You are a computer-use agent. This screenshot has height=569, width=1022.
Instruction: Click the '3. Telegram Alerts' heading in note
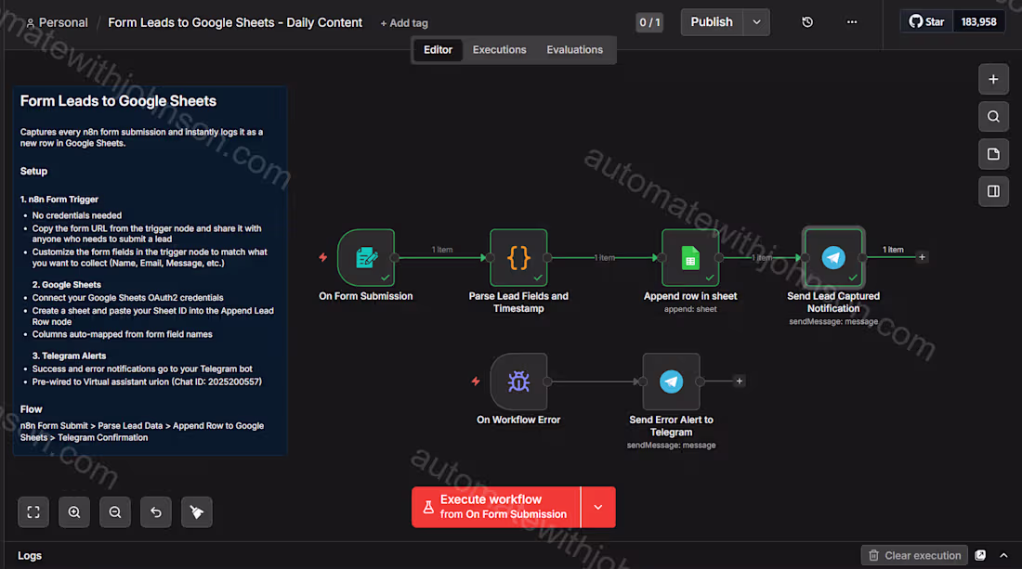(69, 356)
